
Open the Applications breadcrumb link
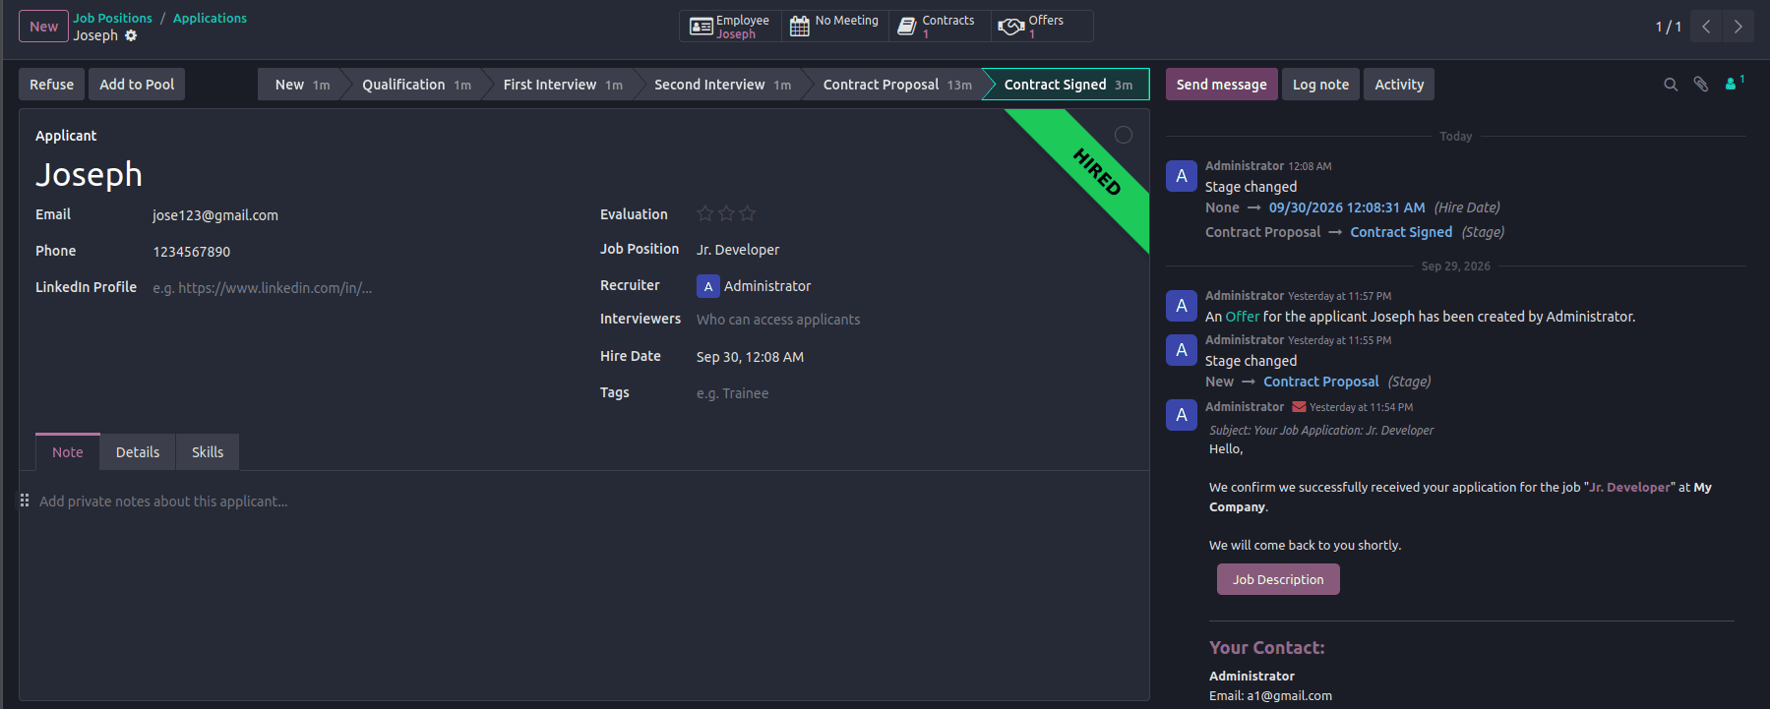point(210,18)
